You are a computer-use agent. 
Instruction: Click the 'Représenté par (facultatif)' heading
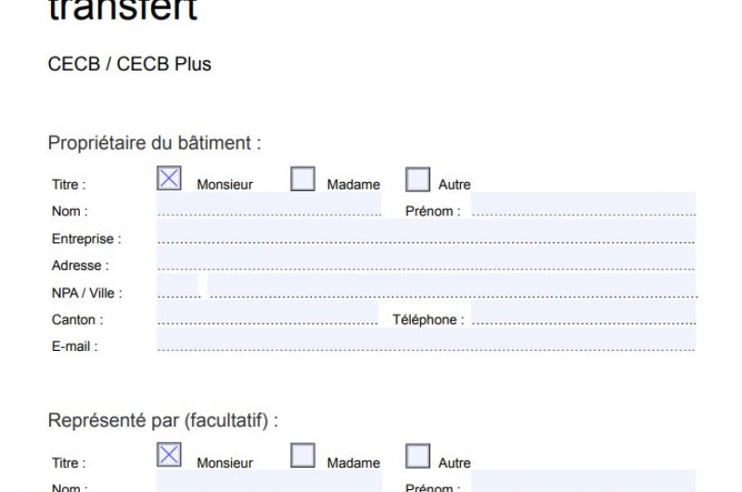pyautogui.click(x=162, y=421)
